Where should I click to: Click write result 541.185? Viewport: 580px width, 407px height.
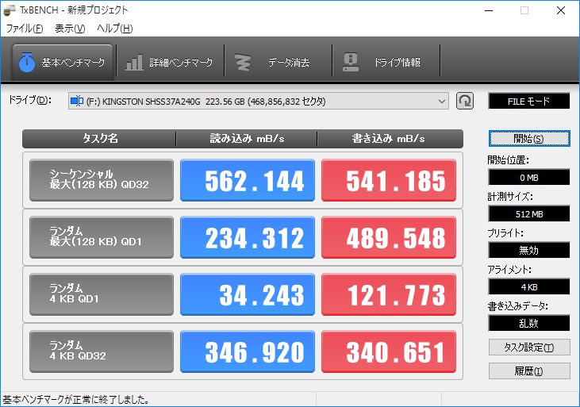pyautogui.click(x=389, y=180)
